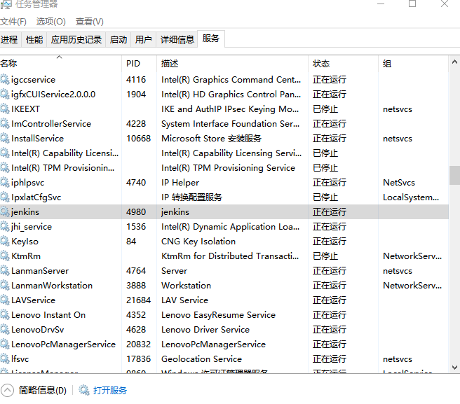This screenshot has width=460, height=404.
Task: Click the gear icon beside KtmRm
Action: (x=5, y=256)
